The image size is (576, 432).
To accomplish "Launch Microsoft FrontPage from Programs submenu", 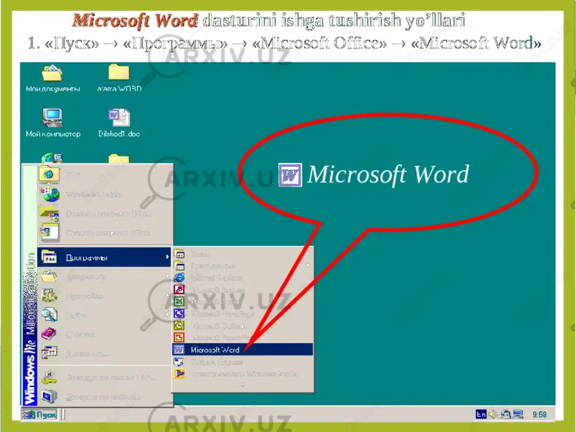I will coord(243,314).
